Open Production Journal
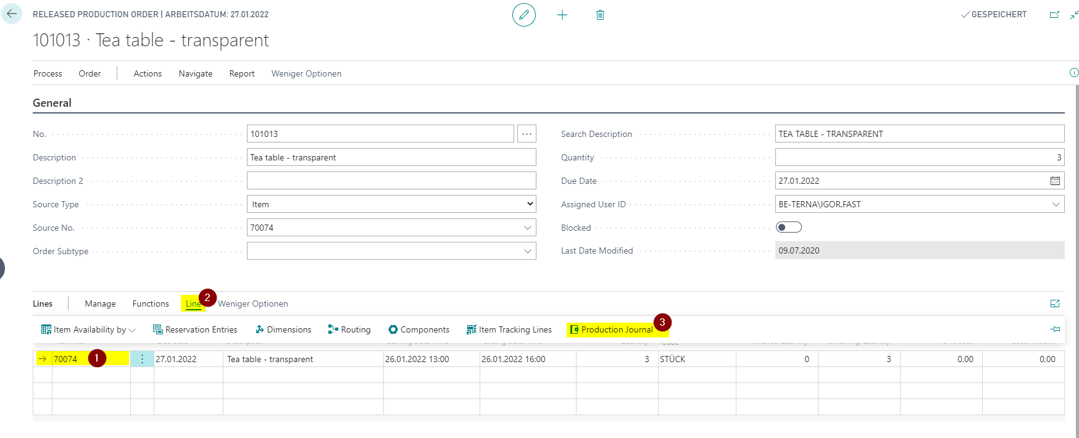 (x=611, y=329)
